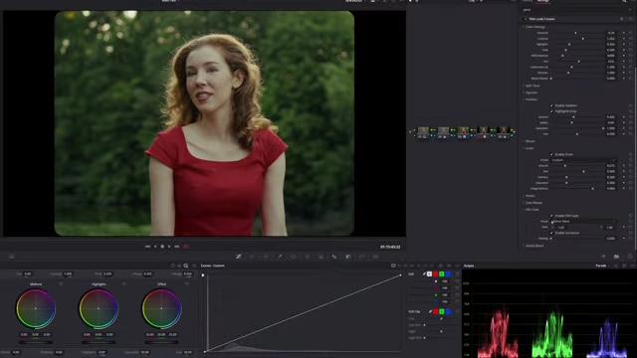The height and width of the screenshot is (358, 637).
Task: Click the stop button under viewer
Action: coord(162,247)
